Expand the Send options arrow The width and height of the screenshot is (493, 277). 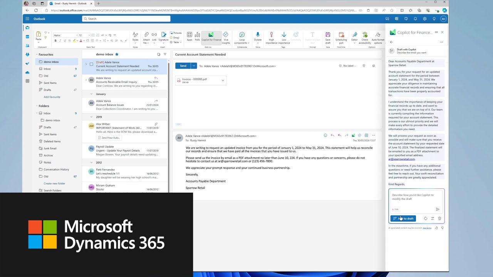point(194,66)
